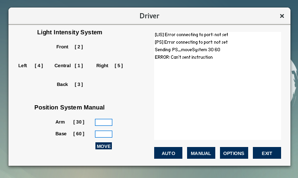Click the Light Intensity System heading
The width and height of the screenshot is (298, 178).
70,32
